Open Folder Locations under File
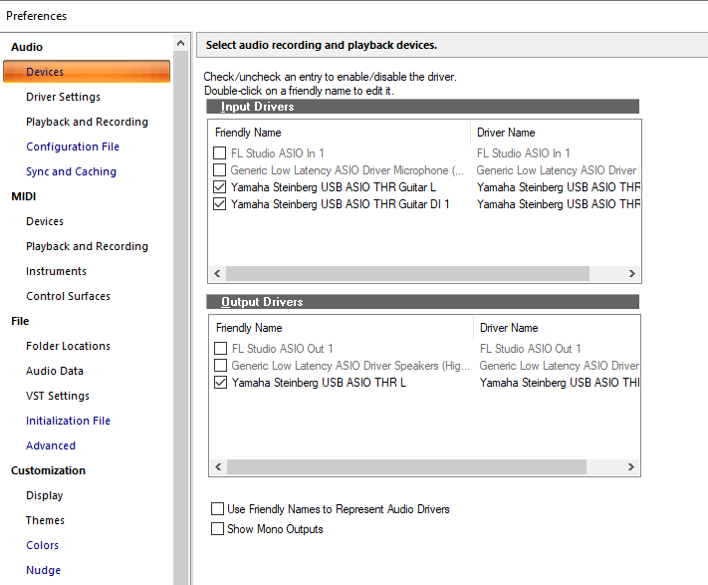This screenshot has width=708, height=585. (68, 346)
